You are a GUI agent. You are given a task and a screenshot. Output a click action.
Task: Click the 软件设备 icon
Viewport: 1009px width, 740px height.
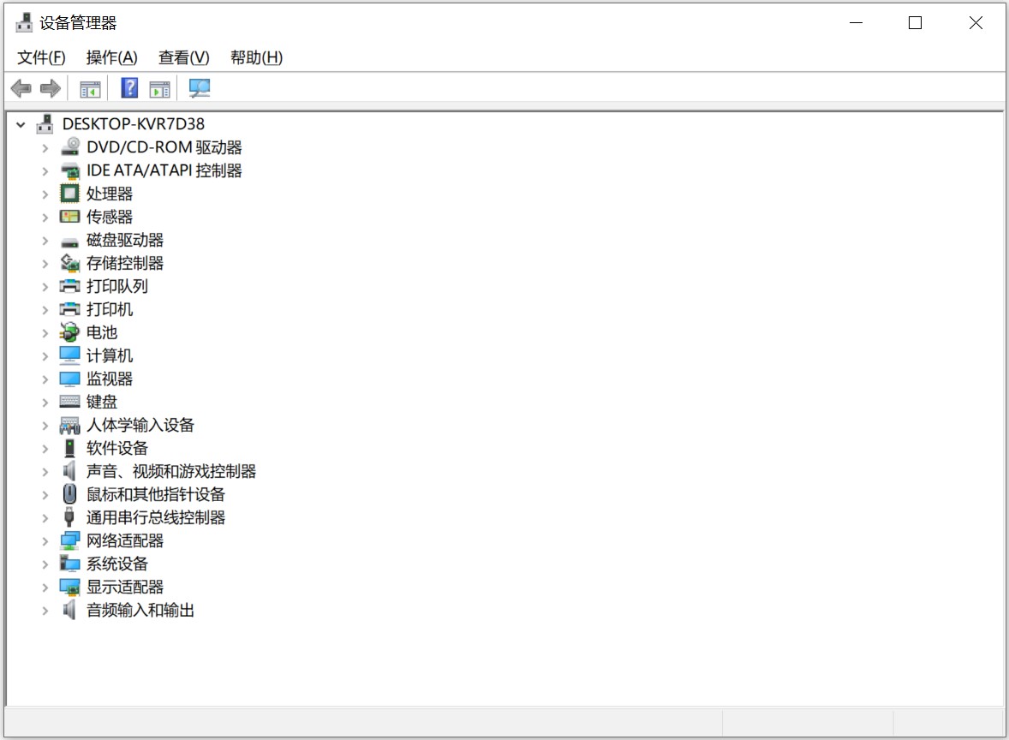pos(69,448)
